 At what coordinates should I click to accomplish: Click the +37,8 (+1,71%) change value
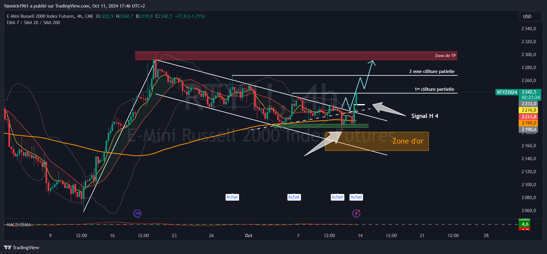pos(190,16)
